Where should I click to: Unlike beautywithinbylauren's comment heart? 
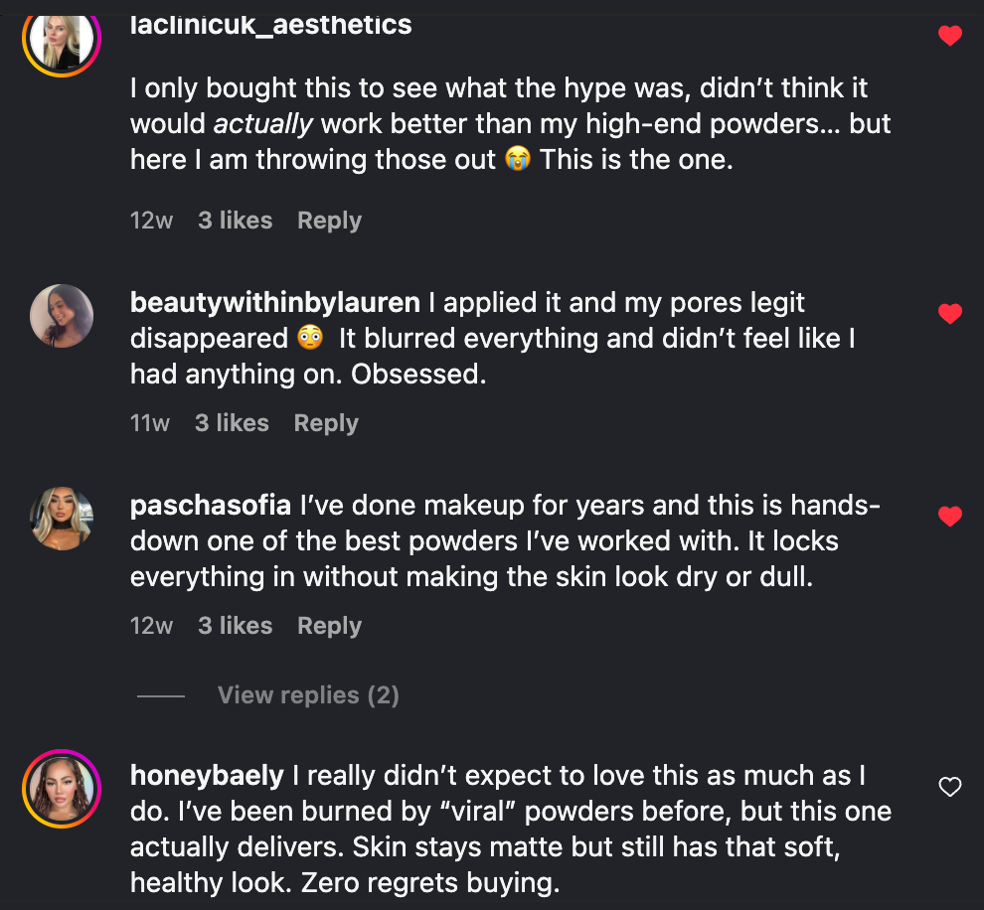[x=950, y=314]
